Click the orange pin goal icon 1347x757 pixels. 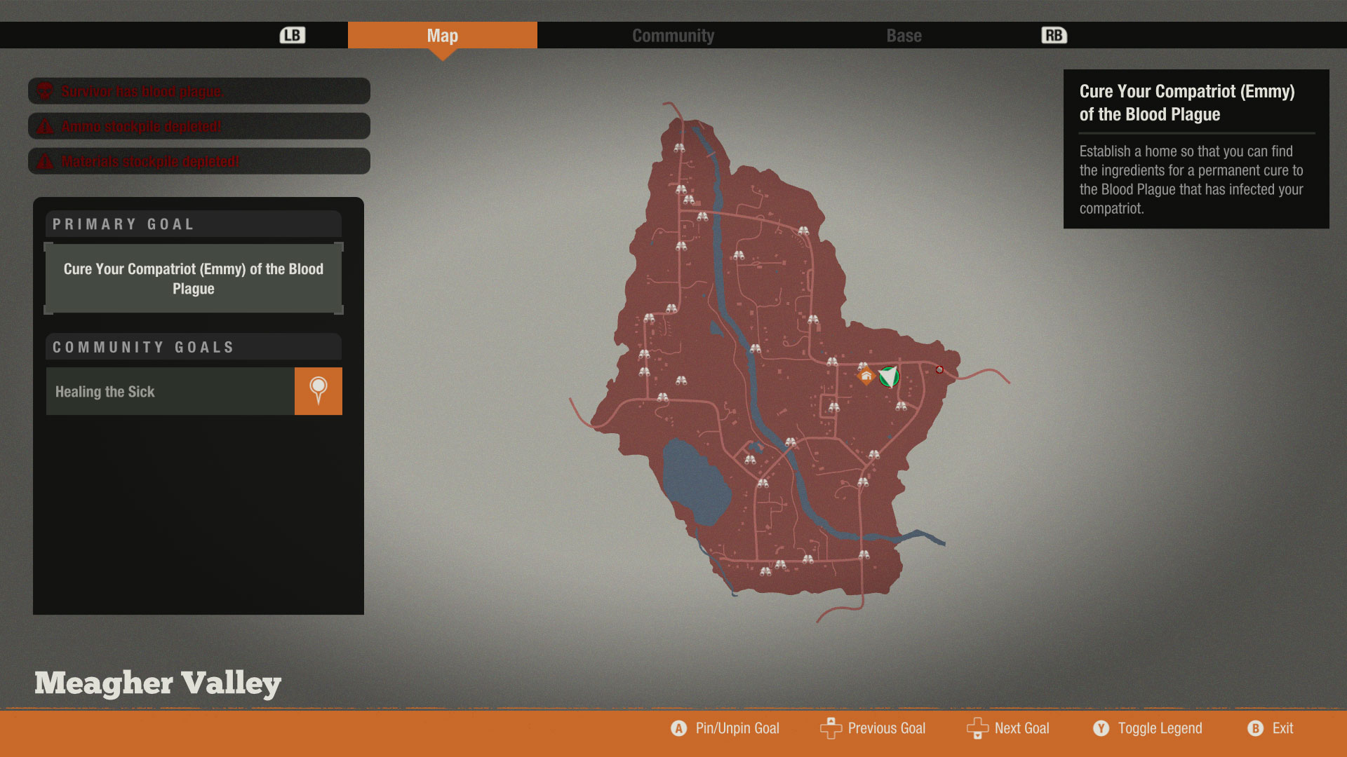tap(318, 391)
